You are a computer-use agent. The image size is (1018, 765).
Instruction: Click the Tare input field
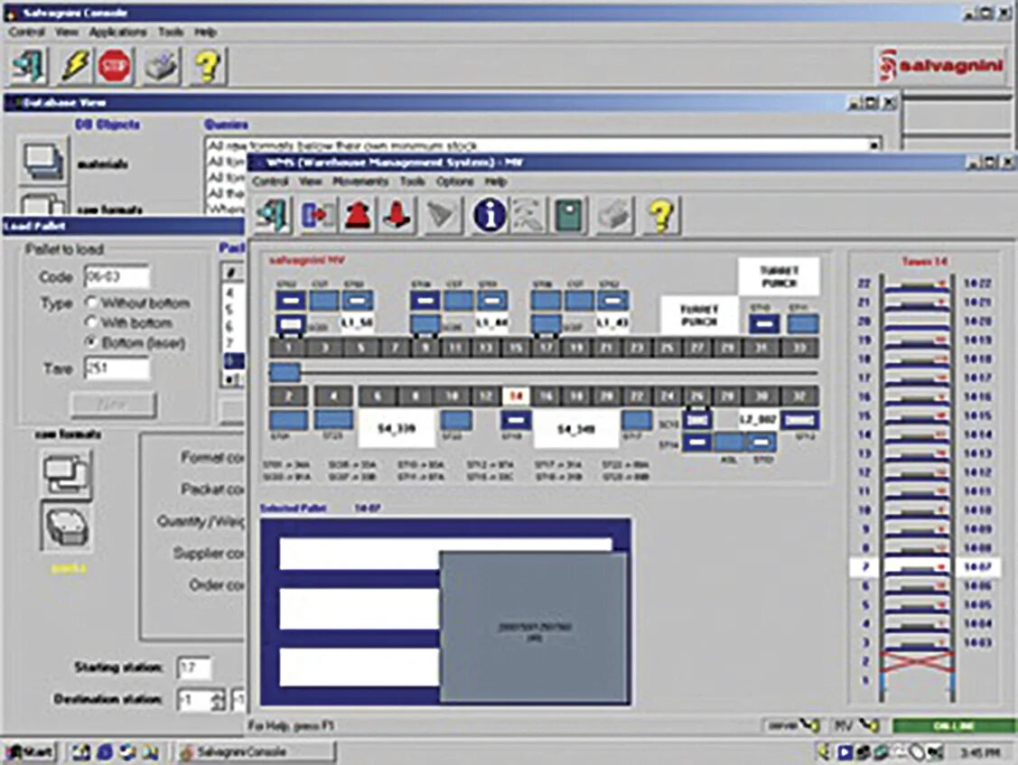[x=117, y=369]
